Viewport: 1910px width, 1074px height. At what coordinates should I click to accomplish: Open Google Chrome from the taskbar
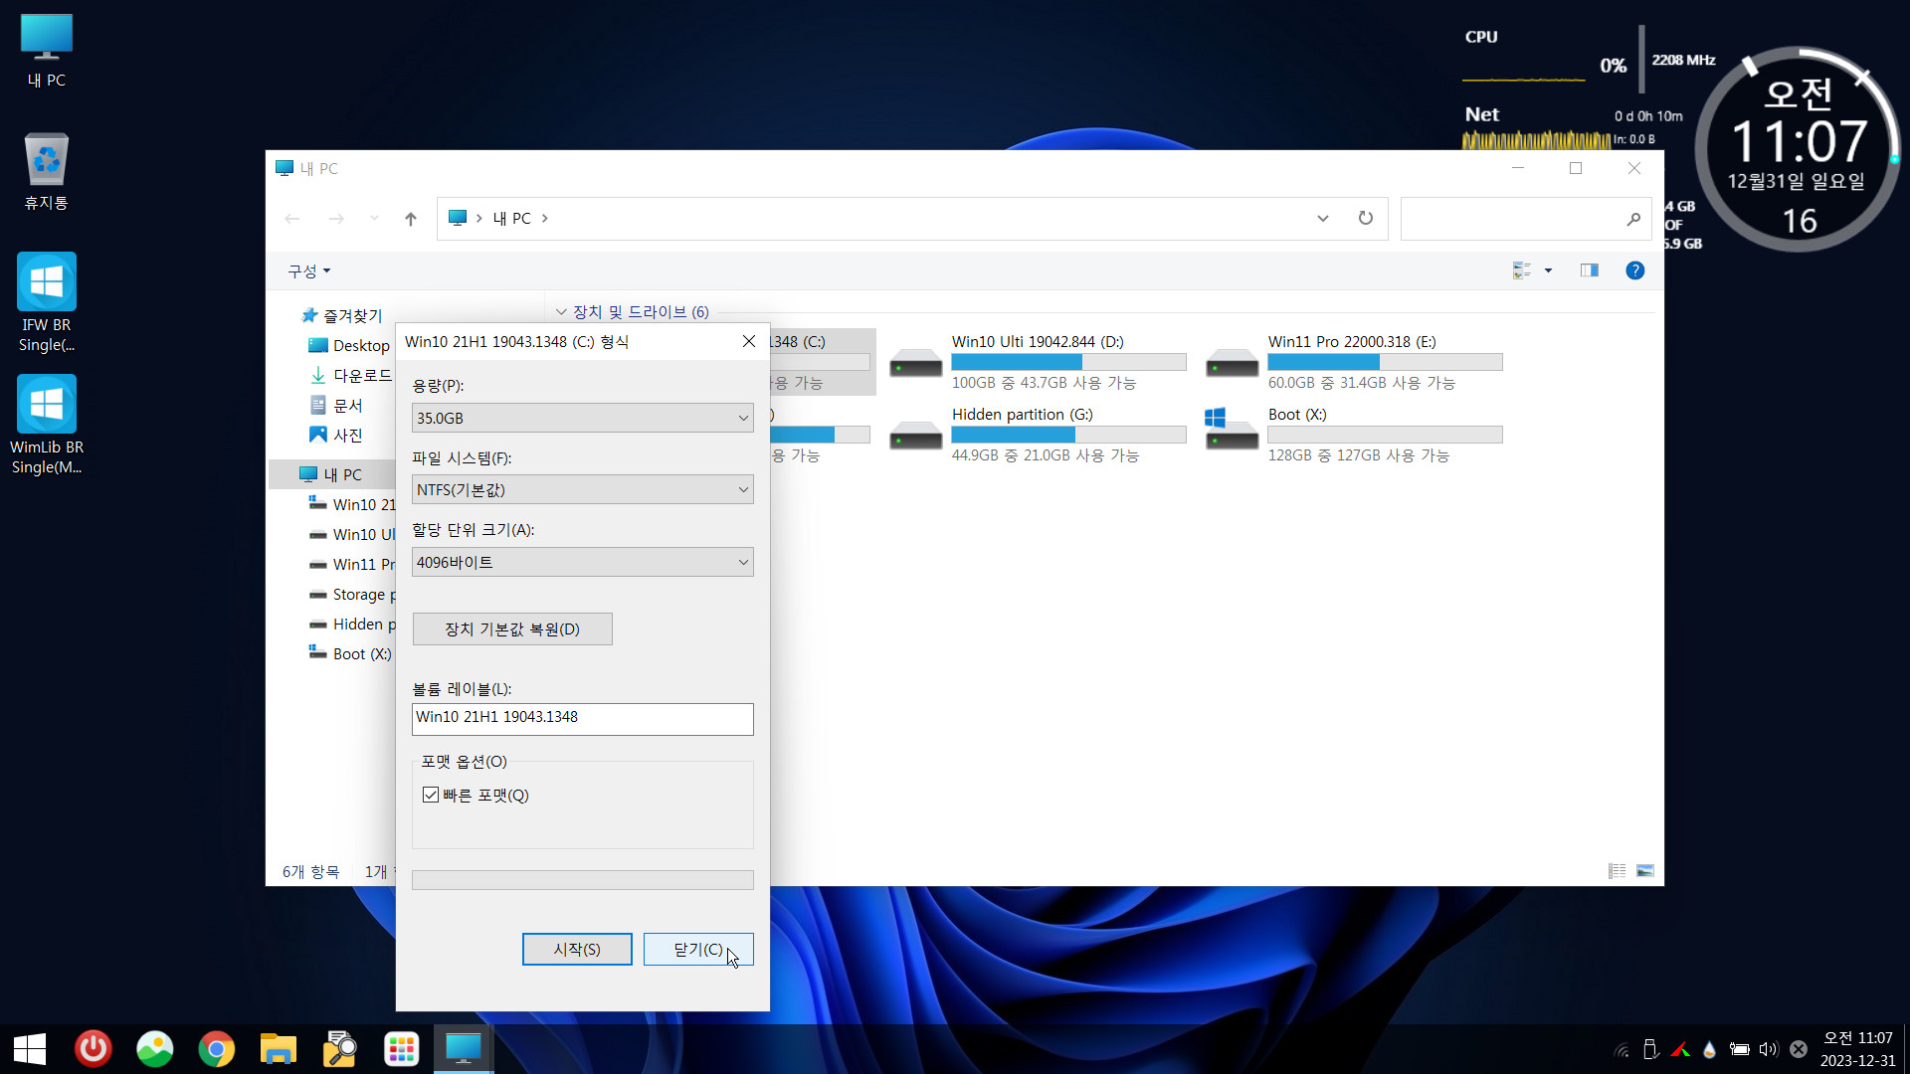click(x=217, y=1049)
